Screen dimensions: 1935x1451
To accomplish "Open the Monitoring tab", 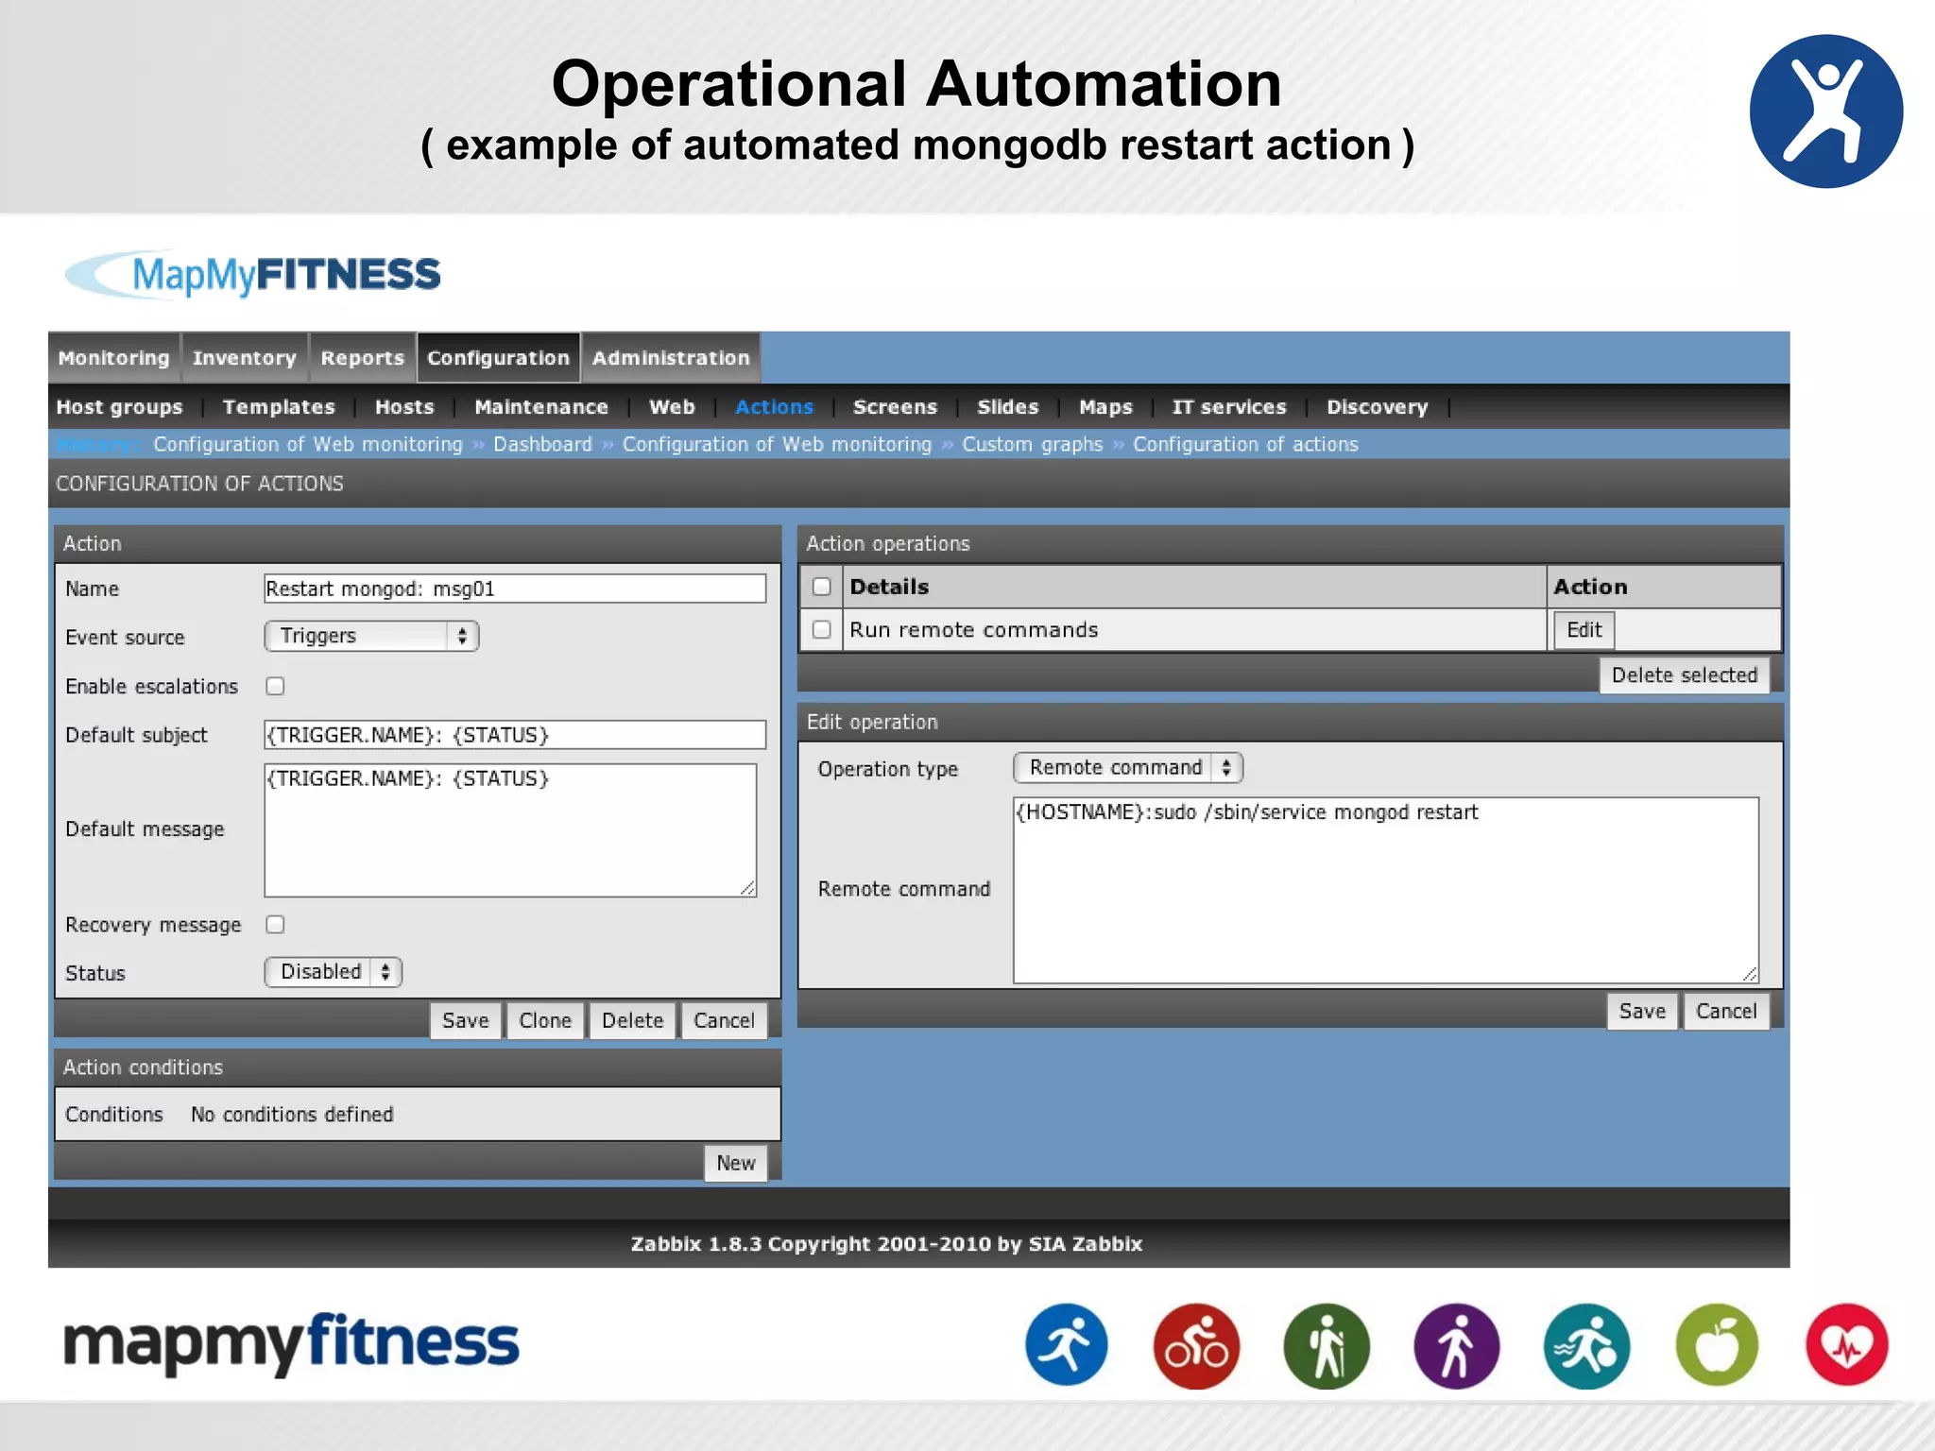I will tap(114, 358).
